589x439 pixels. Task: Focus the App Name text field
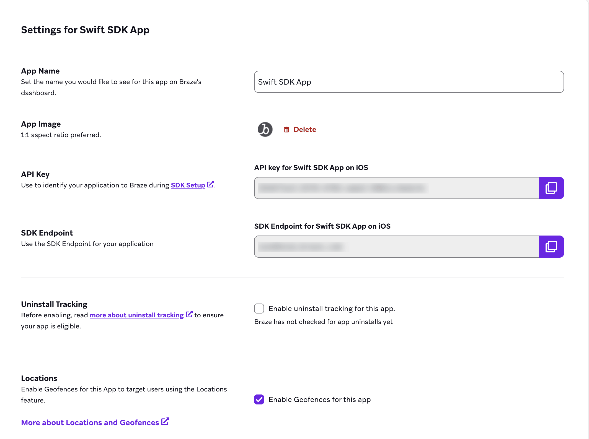pos(409,82)
